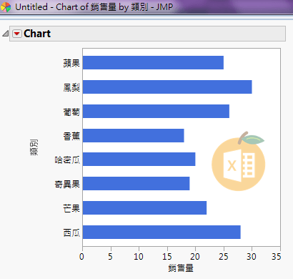Click the 35 tick label on x-axis
The height and width of the screenshot is (279, 293).
pos(277,257)
